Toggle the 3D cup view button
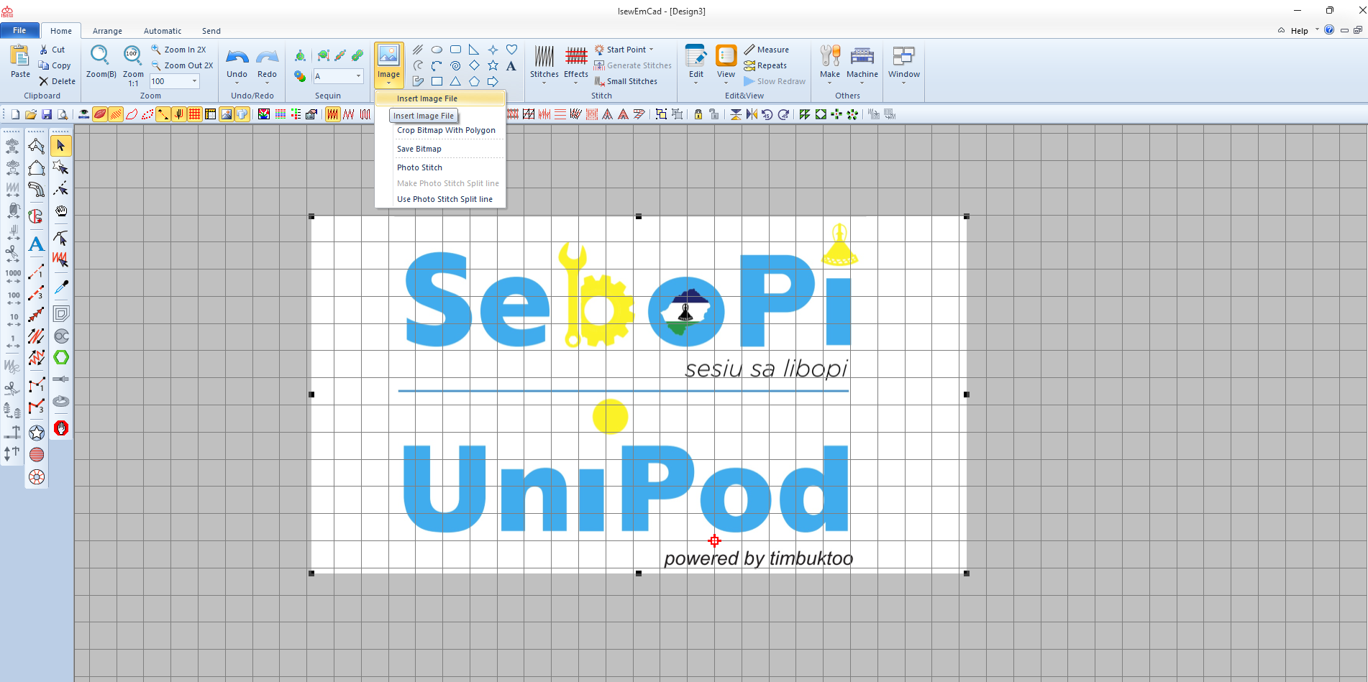 click(242, 114)
